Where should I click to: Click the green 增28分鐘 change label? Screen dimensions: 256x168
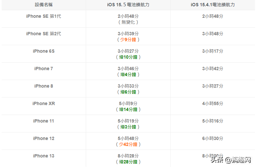point(128,162)
